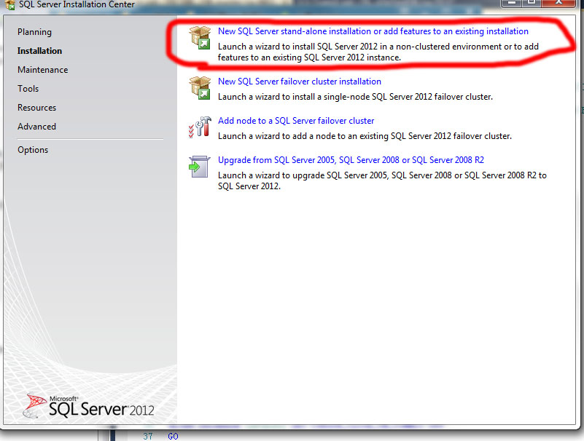Click the GO text on the taskbar
The width and height of the screenshot is (584, 441).
173,436
